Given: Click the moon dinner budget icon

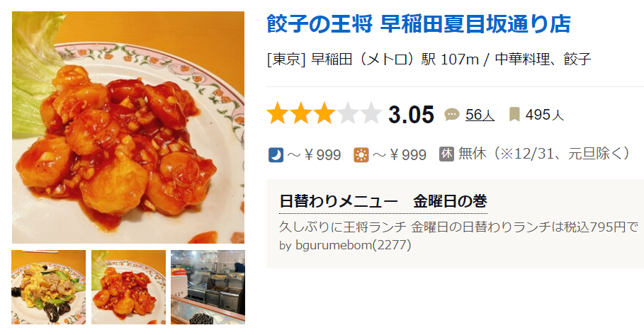Looking at the screenshot, I should point(276,155).
